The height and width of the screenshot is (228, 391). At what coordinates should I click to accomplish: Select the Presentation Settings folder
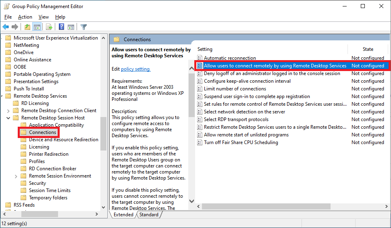(36, 82)
